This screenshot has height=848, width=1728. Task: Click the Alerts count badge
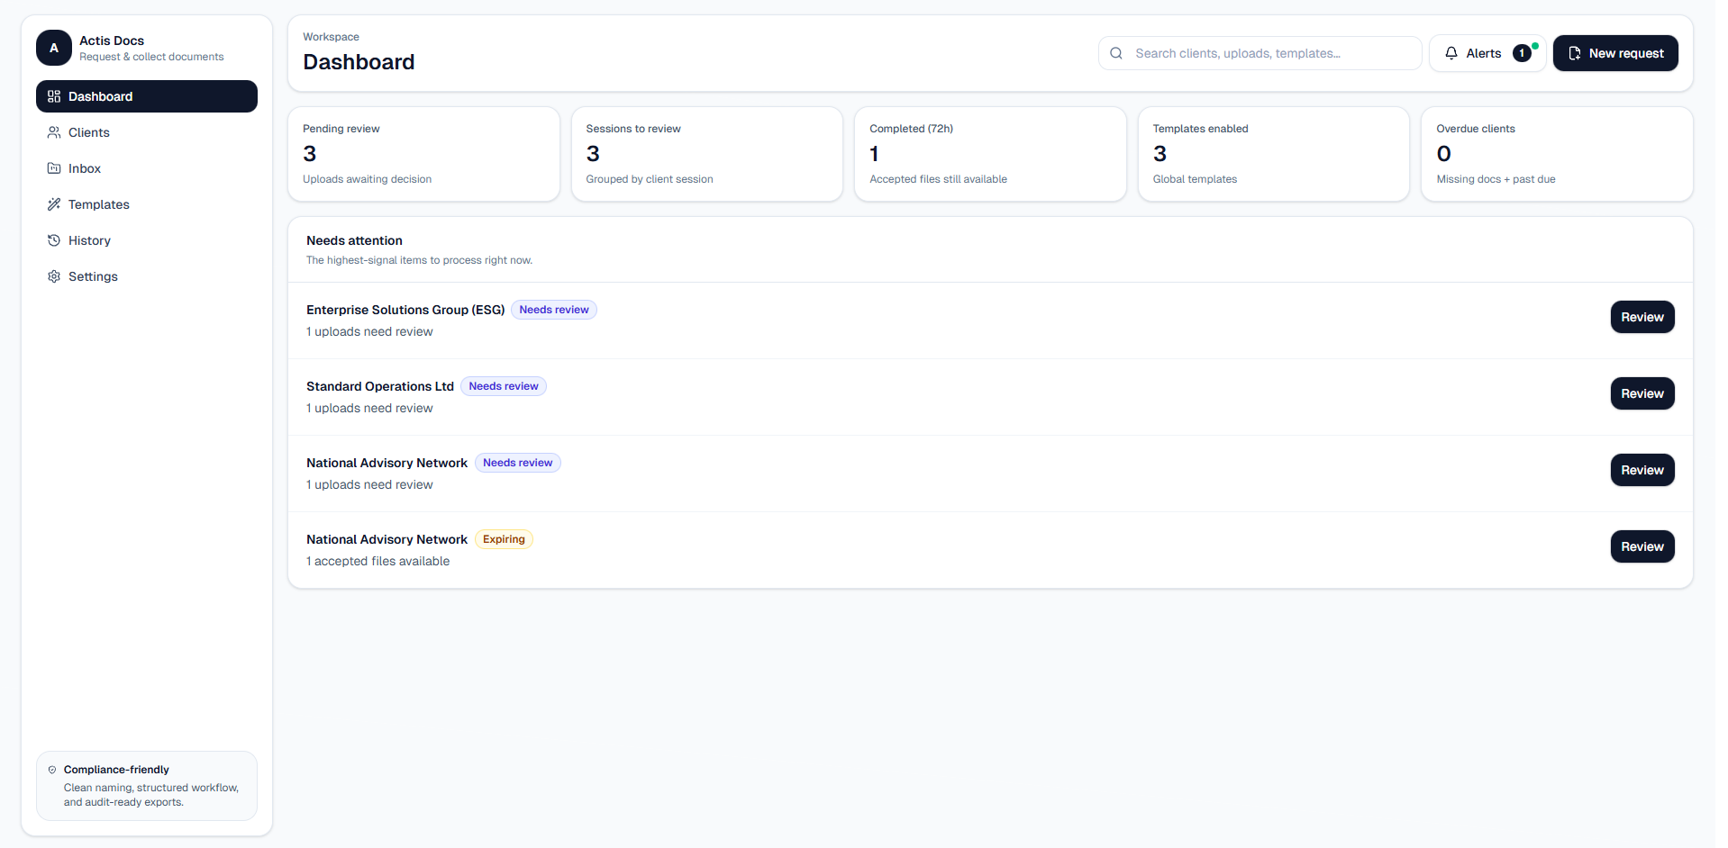1522,53
